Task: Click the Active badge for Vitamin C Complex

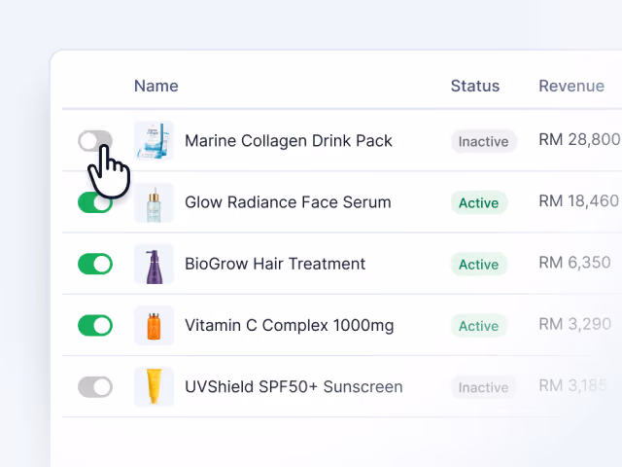Action: pos(479,326)
